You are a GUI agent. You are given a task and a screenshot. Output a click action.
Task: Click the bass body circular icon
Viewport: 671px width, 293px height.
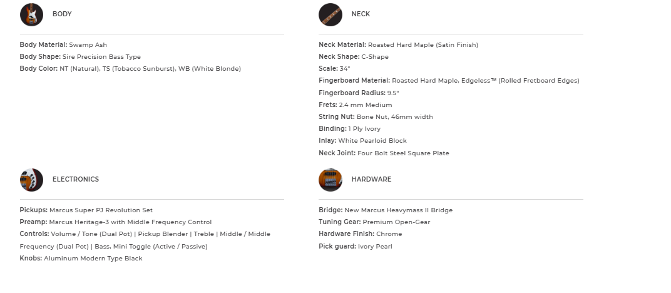click(31, 14)
